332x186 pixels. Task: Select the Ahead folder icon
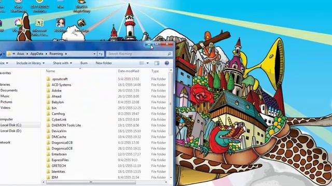point(48,97)
